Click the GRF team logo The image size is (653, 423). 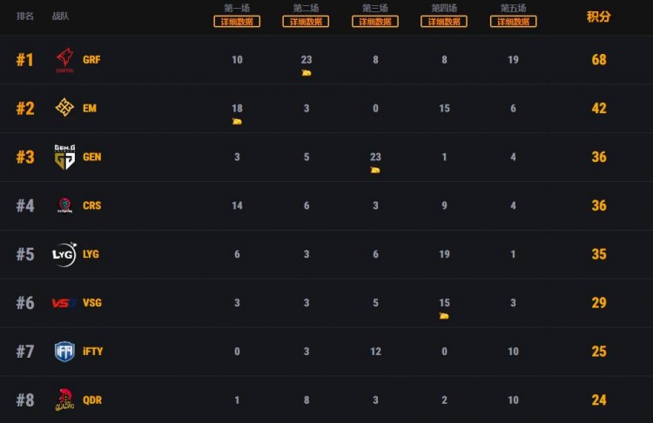[64, 59]
